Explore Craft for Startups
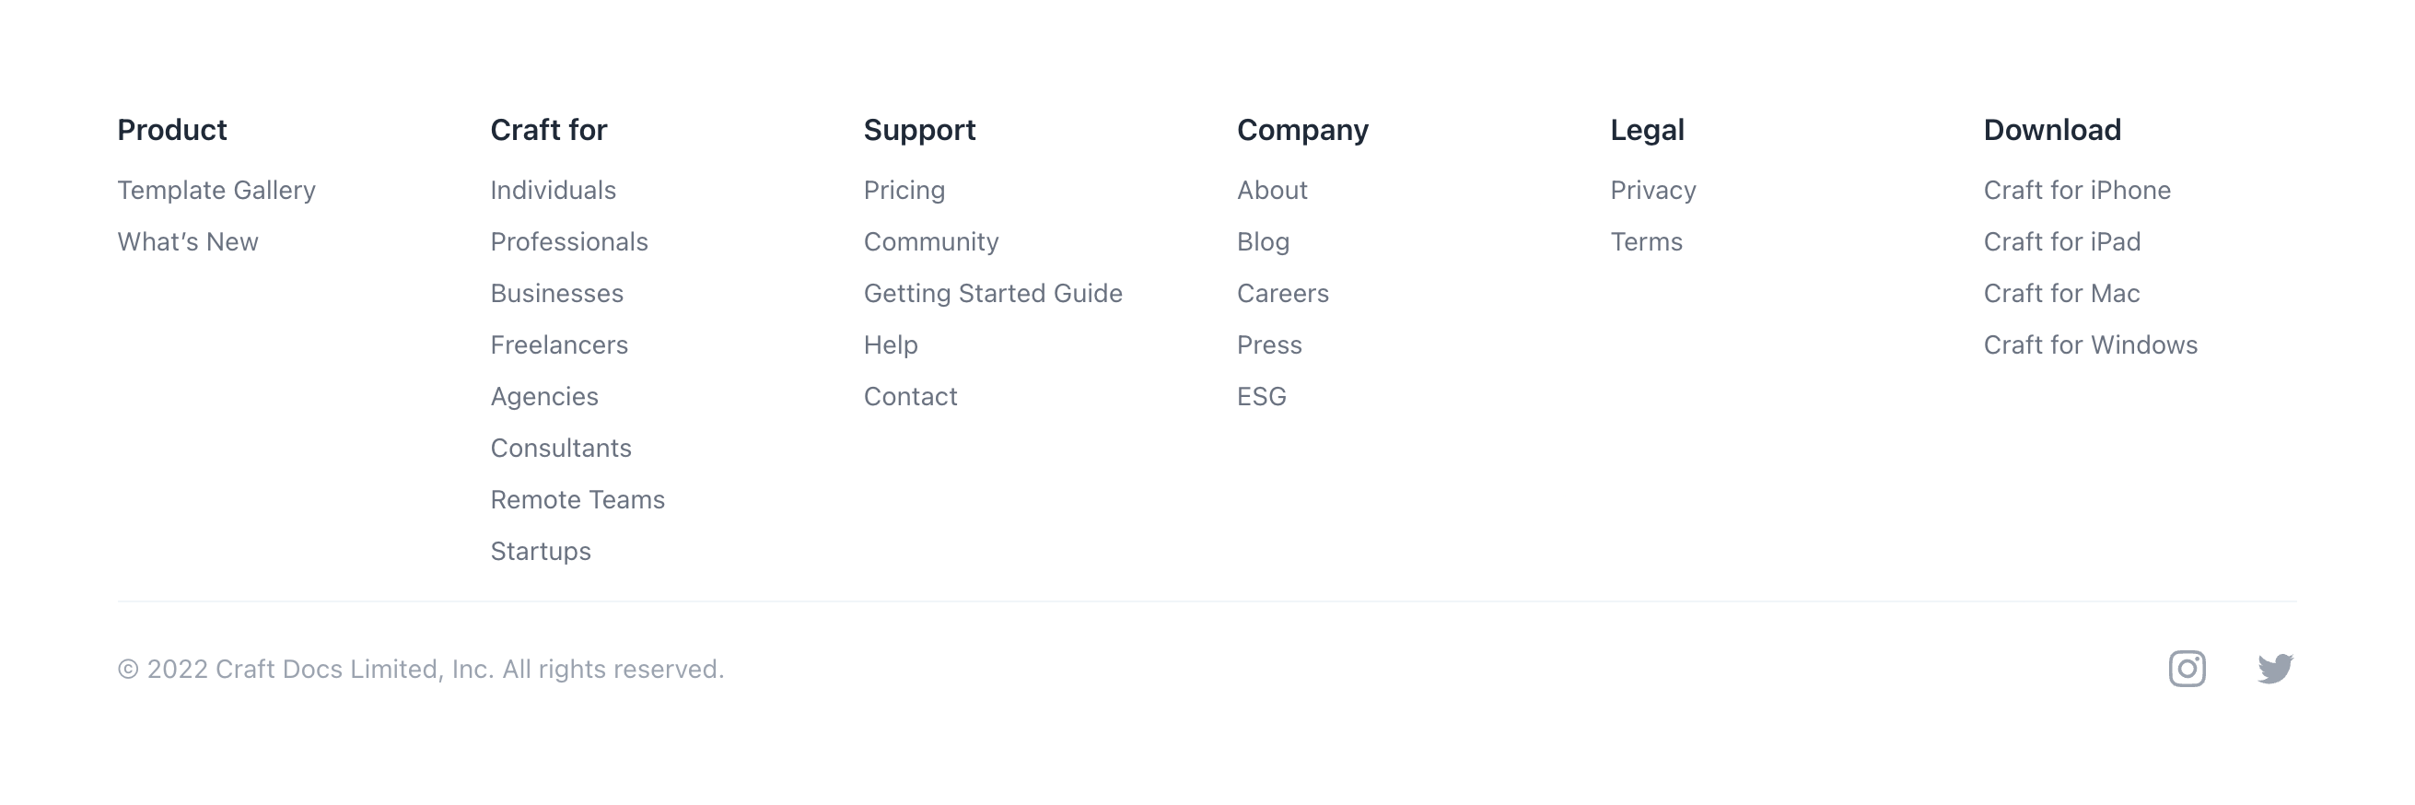The image size is (2415, 805). click(540, 551)
